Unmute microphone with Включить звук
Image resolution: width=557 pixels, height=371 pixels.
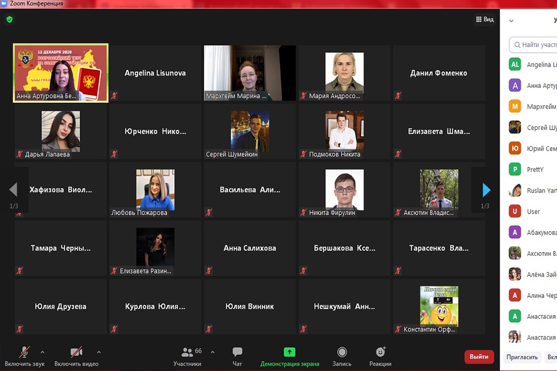coord(25,357)
